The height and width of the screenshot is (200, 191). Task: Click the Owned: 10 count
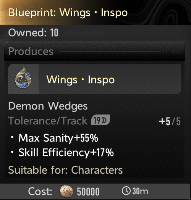click(33, 33)
